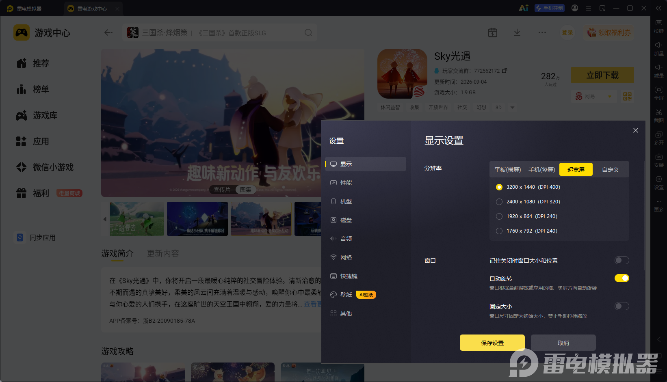This screenshot has height=382, width=667.
Task: Click the search magnifier icon
Action: (308, 32)
